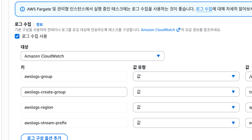This screenshot has height=140, width=252.
Task: Click the 로그 수집 link in the banner
Action: (204, 9)
